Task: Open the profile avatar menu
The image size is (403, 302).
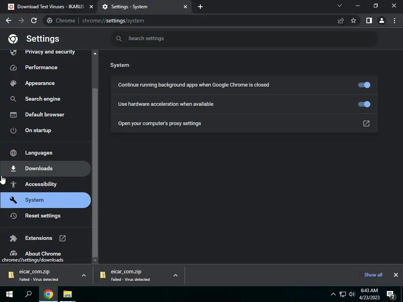Action: tap(382, 20)
